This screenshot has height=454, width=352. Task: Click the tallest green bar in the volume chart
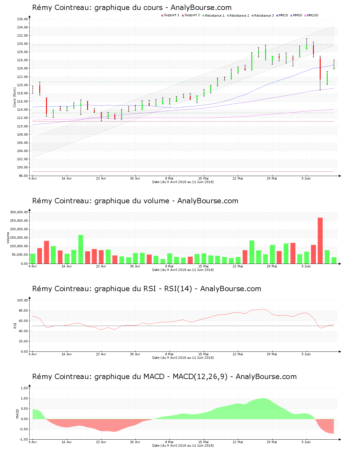(x=81, y=249)
